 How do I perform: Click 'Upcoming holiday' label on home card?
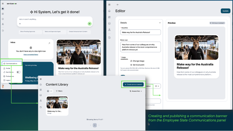31,65
